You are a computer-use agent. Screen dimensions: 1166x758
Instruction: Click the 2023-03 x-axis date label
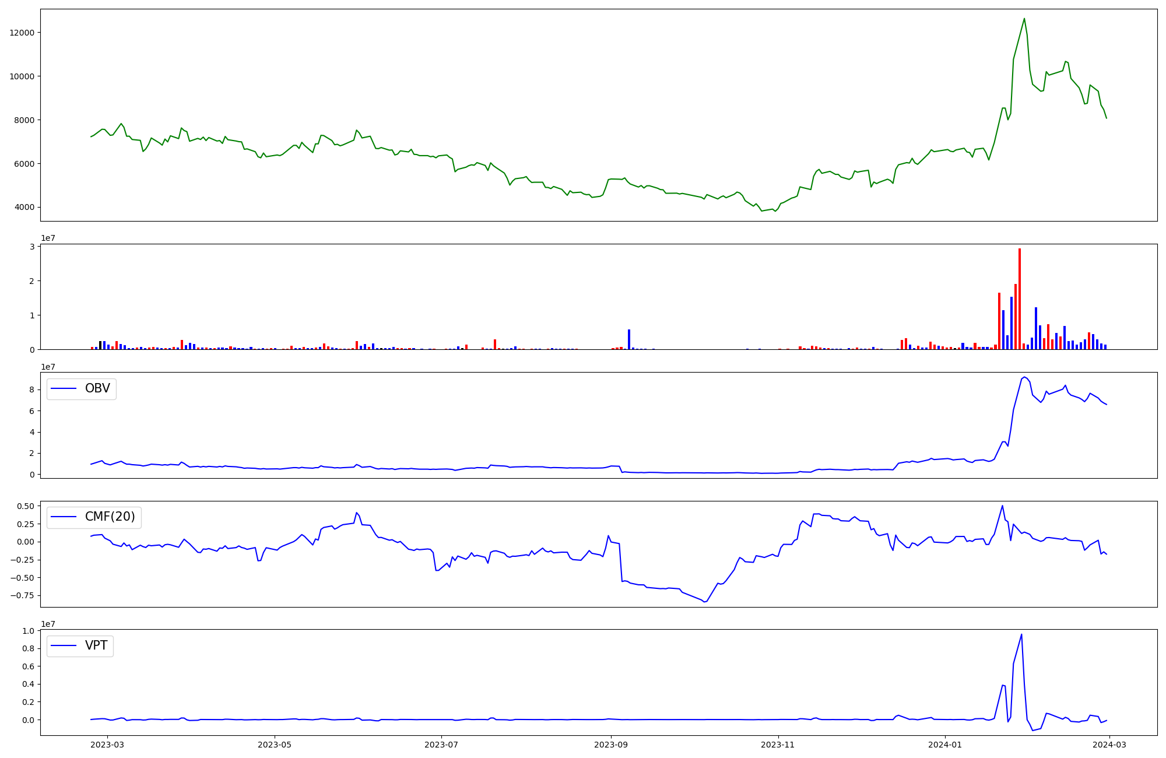[x=107, y=745]
